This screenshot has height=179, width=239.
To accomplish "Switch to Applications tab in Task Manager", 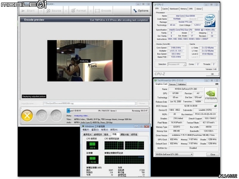I will tap(87, 134).
